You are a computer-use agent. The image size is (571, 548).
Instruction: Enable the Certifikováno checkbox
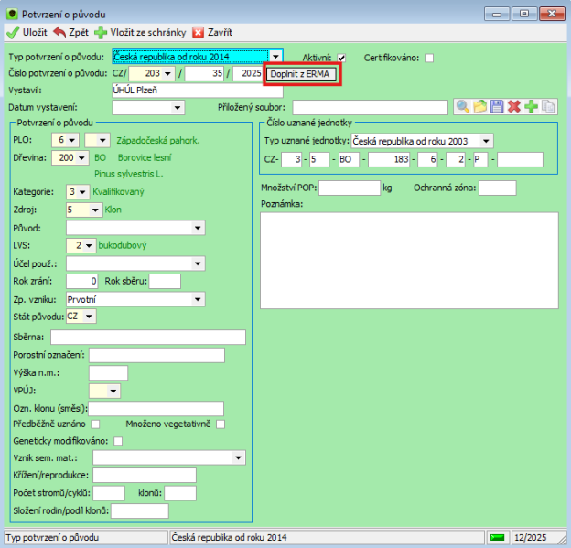429,58
